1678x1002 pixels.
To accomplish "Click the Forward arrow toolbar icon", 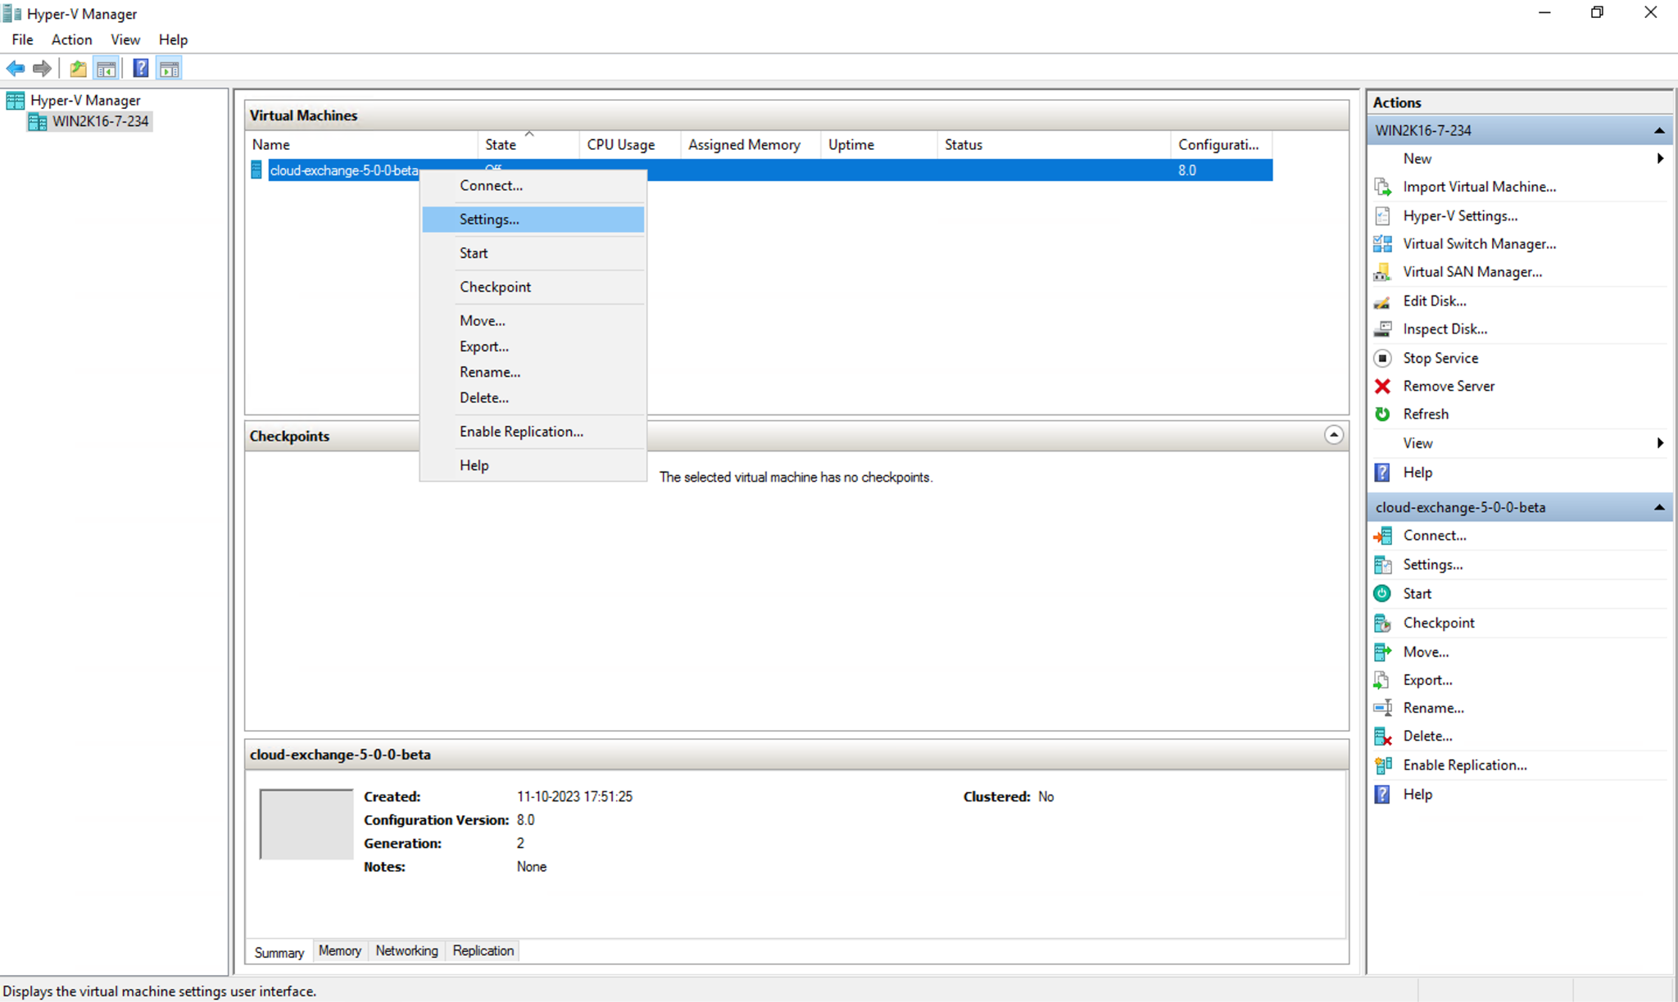I will [42, 69].
